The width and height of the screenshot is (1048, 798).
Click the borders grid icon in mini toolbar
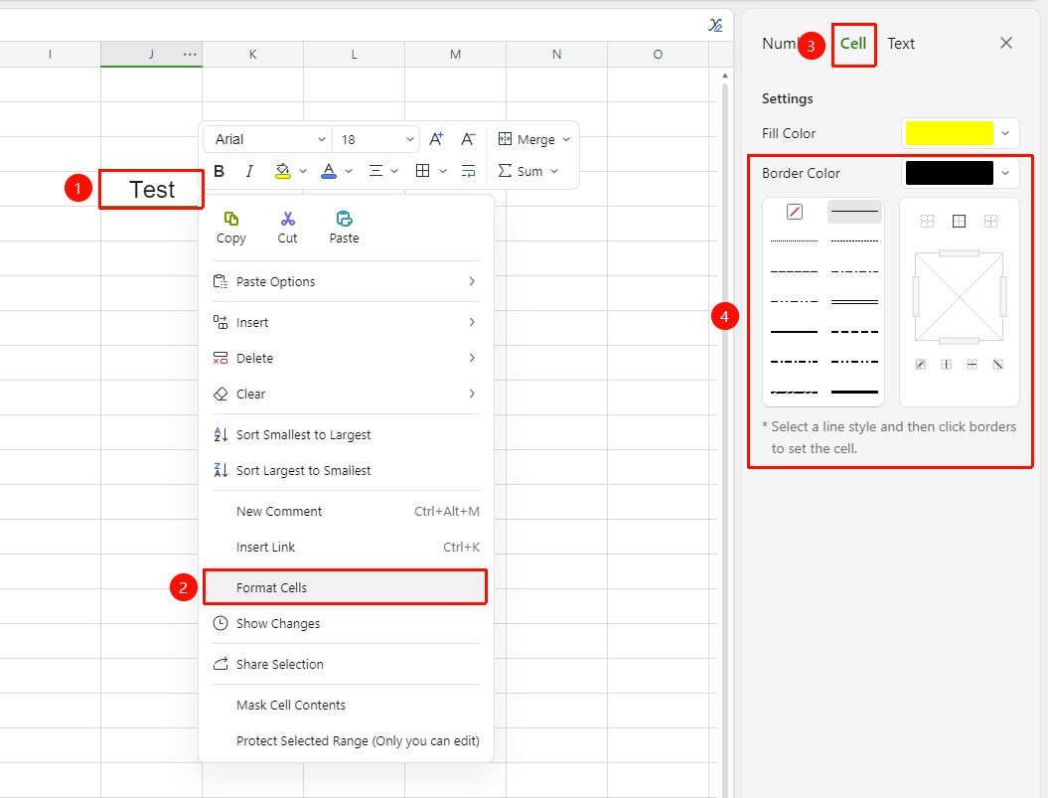click(422, 171)
